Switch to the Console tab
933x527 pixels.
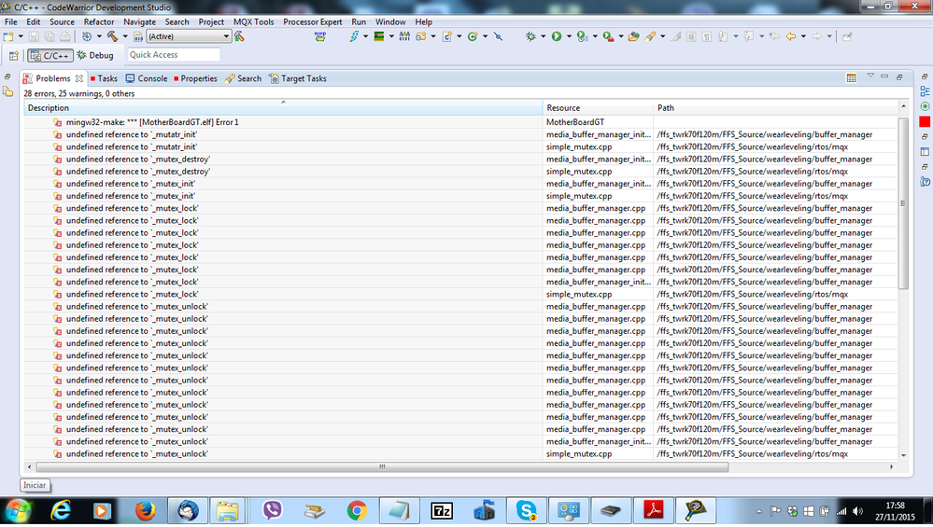[x=147, y=78]
